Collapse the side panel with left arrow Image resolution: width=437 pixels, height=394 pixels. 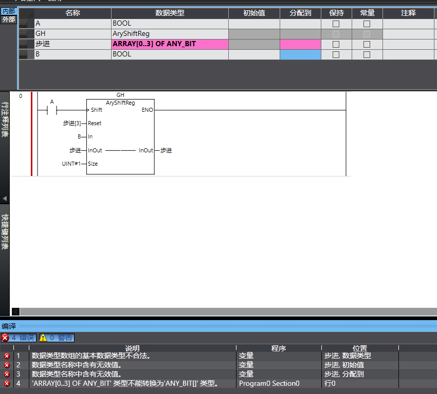click(x=5, y=198)
